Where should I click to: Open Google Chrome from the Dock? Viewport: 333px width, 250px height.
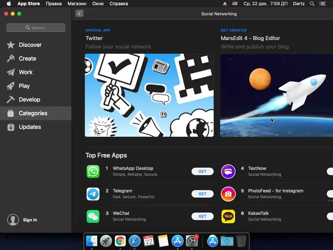click(120, 241)
